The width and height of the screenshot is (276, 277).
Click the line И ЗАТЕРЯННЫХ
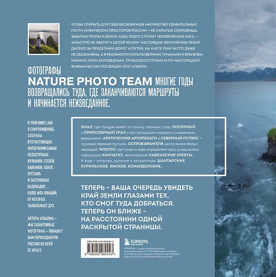pos(38,180)
